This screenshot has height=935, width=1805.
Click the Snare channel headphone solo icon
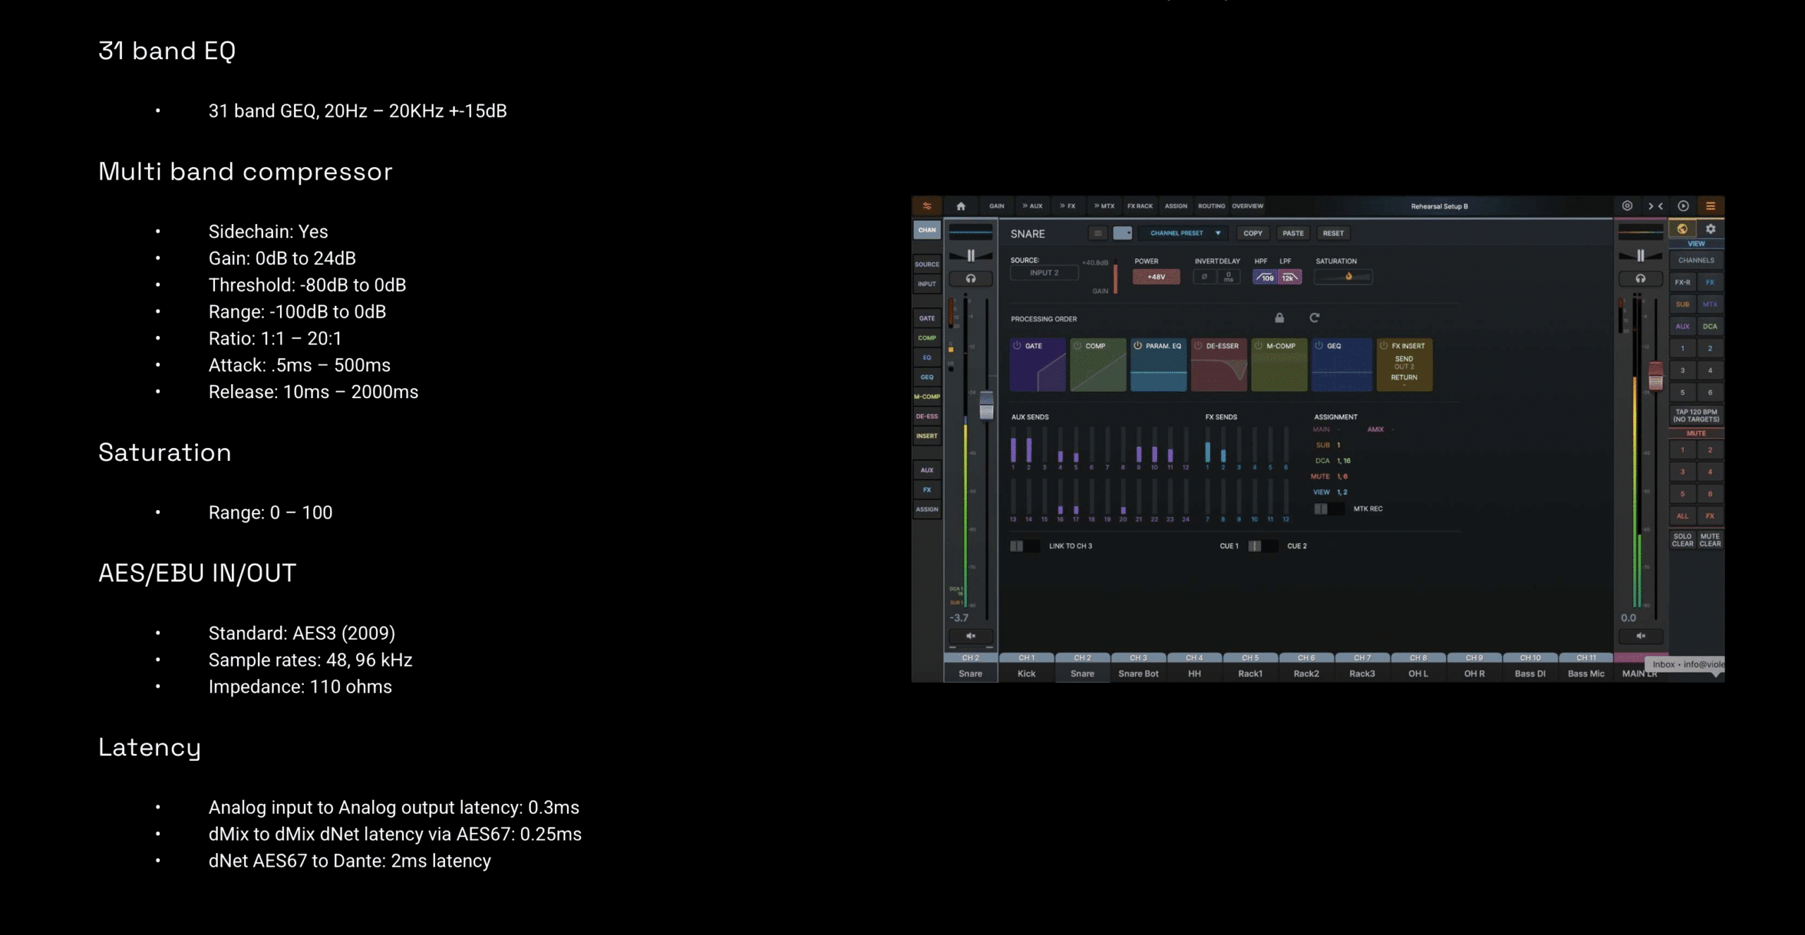[x=971, y=279]
